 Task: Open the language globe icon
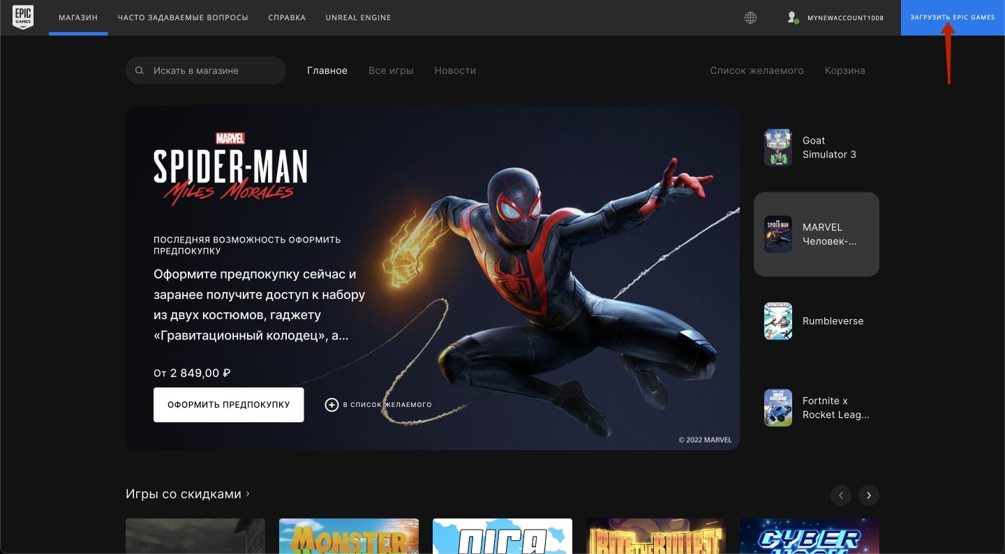point(750,17)
